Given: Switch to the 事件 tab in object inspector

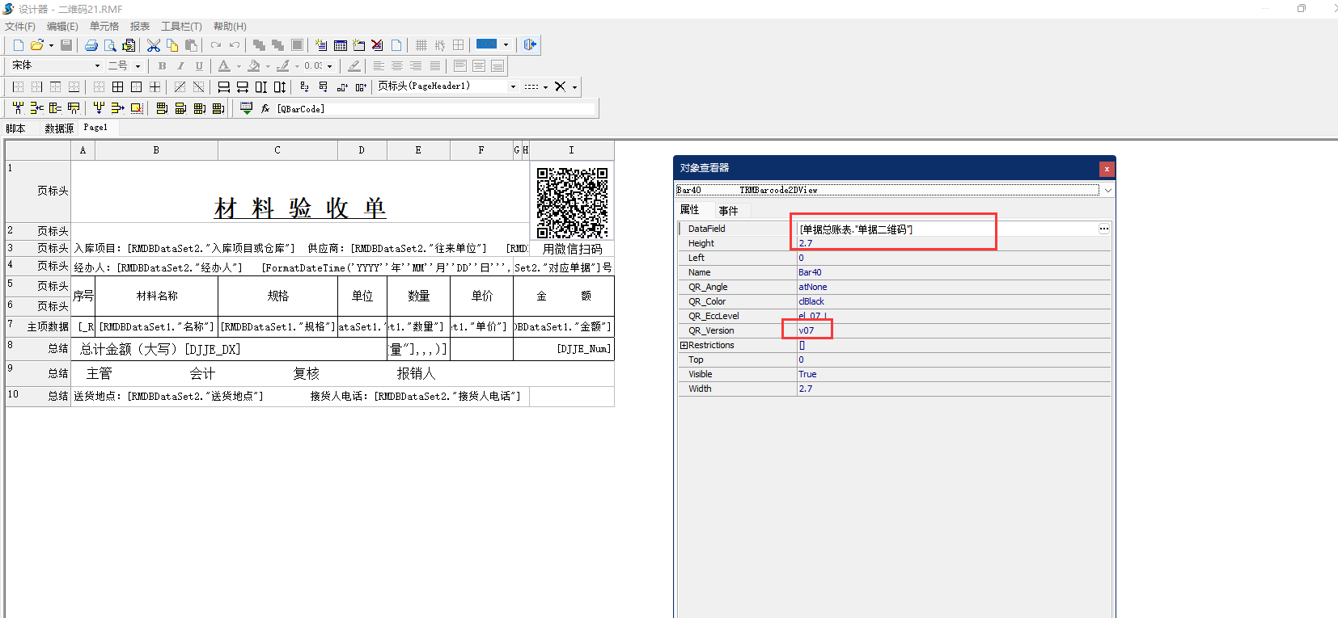Looking at the screenshot, I should tap(728, 210).
